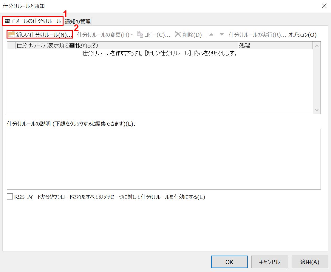Enable the RSS フィード rules checkbox
Viewport: 331px width, 272px height.
coord(10,197)
